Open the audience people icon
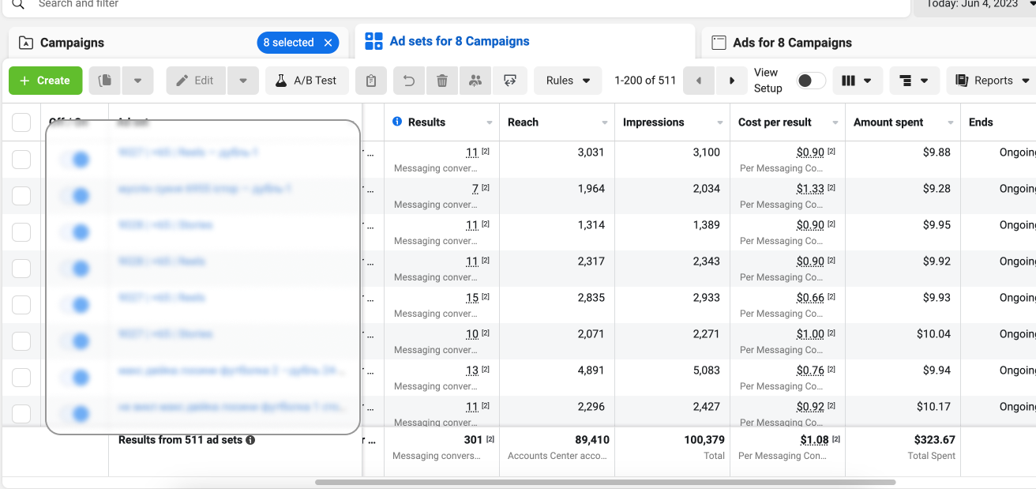Screen dimensions: 1036x489 pos(475,81)
